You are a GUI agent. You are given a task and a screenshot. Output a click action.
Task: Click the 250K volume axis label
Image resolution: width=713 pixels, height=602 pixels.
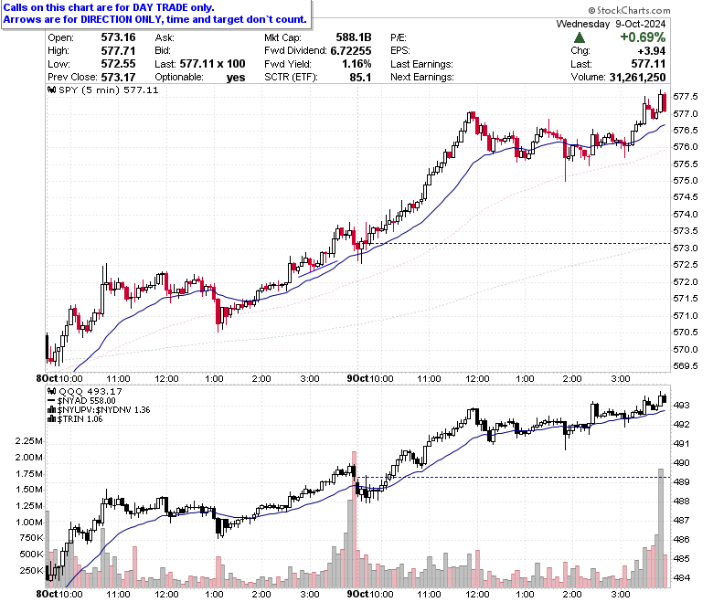tap(31, 570)
